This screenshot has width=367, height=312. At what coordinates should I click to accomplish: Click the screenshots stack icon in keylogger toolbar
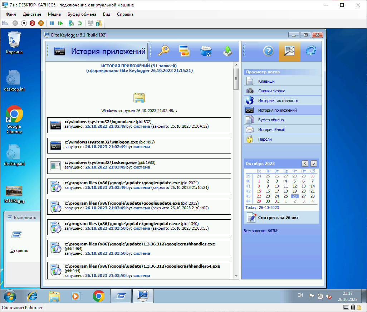pyautogui.click(x=185, y=51)
